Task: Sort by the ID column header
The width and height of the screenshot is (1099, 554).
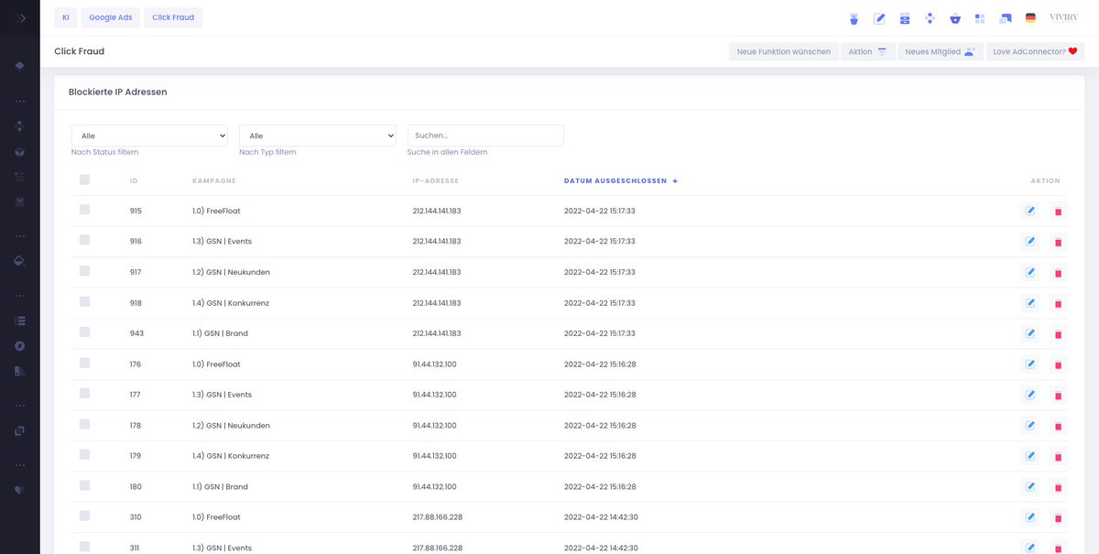Action: [x=134, y=181]
